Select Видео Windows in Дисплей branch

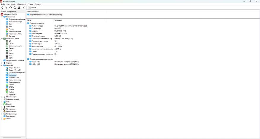click(x=15, y=68)
